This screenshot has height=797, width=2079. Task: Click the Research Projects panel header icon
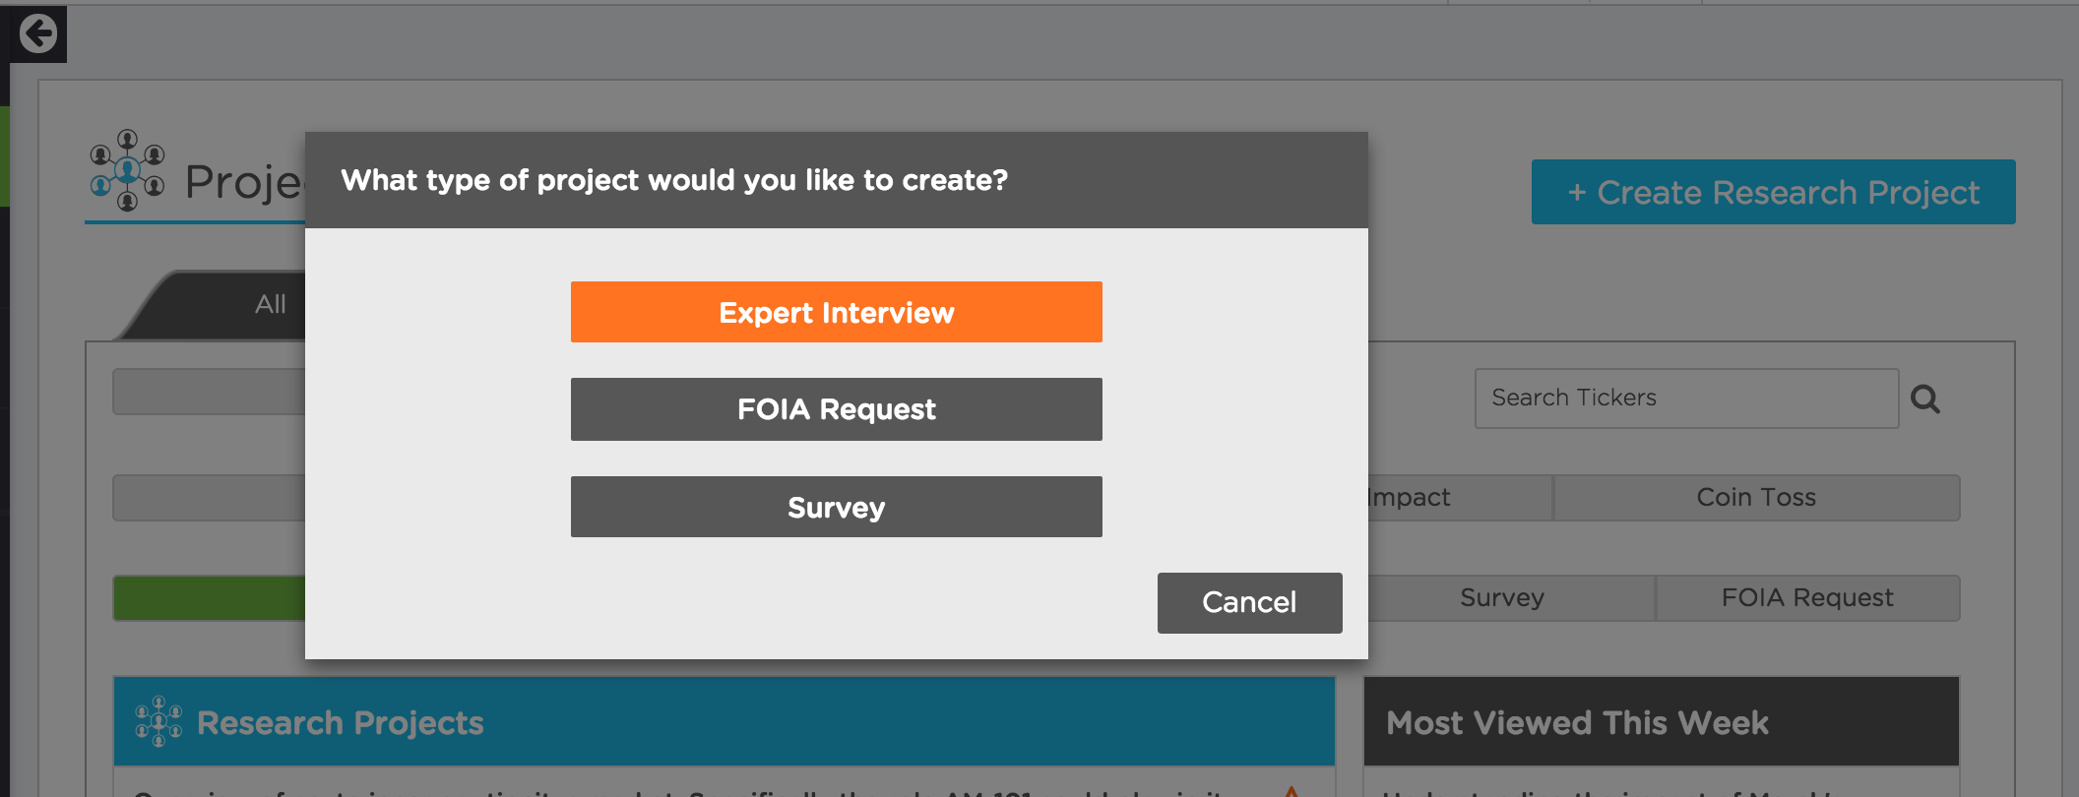[157, 722]
